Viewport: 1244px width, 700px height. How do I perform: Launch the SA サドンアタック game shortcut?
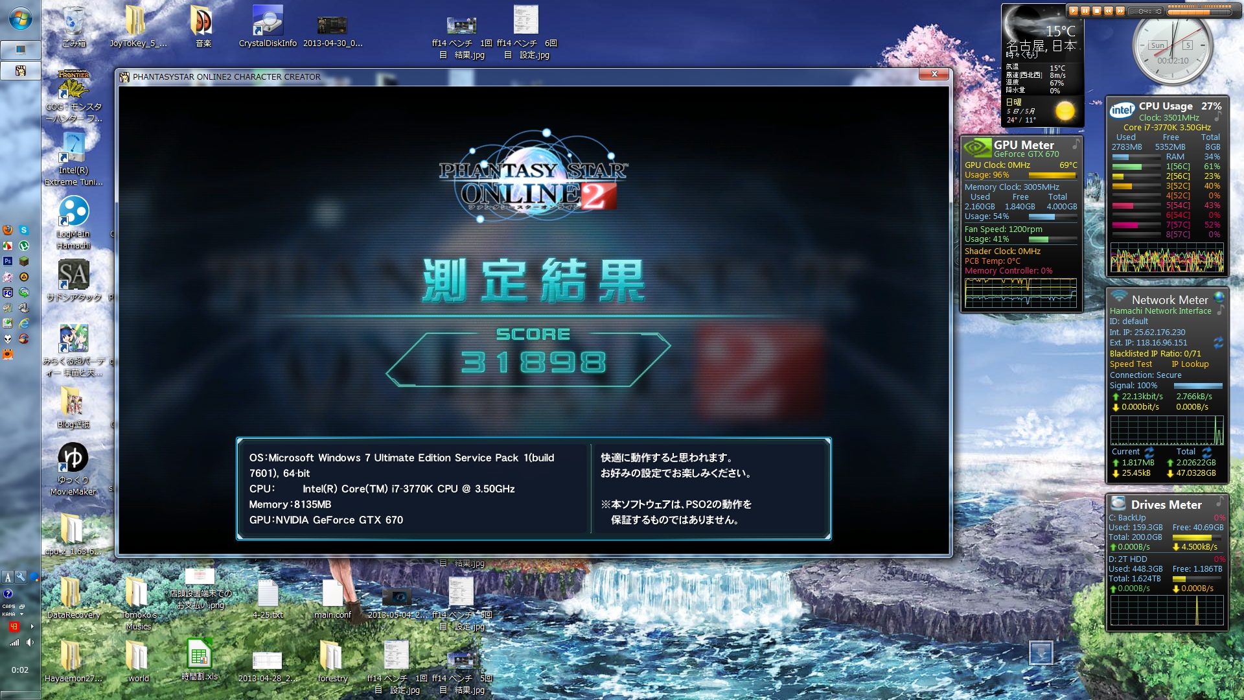click(x=73, y=280)
